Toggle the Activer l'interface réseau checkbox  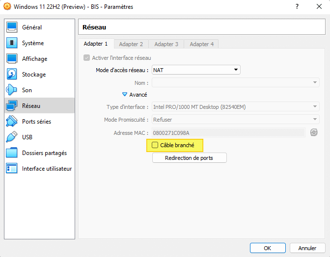[87, 58]
